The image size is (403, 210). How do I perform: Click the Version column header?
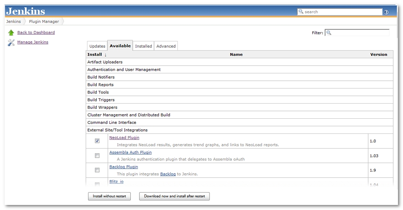(379, 55)
